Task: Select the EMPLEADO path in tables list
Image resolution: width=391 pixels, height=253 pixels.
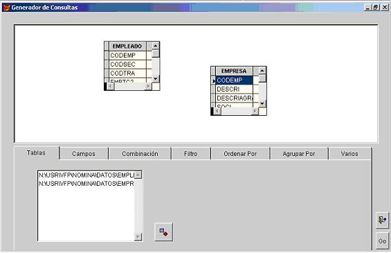Action: [x=87, y=175]
